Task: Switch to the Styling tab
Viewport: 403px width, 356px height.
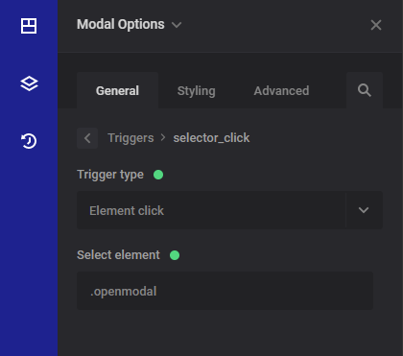Action: (x=197, y=91)
